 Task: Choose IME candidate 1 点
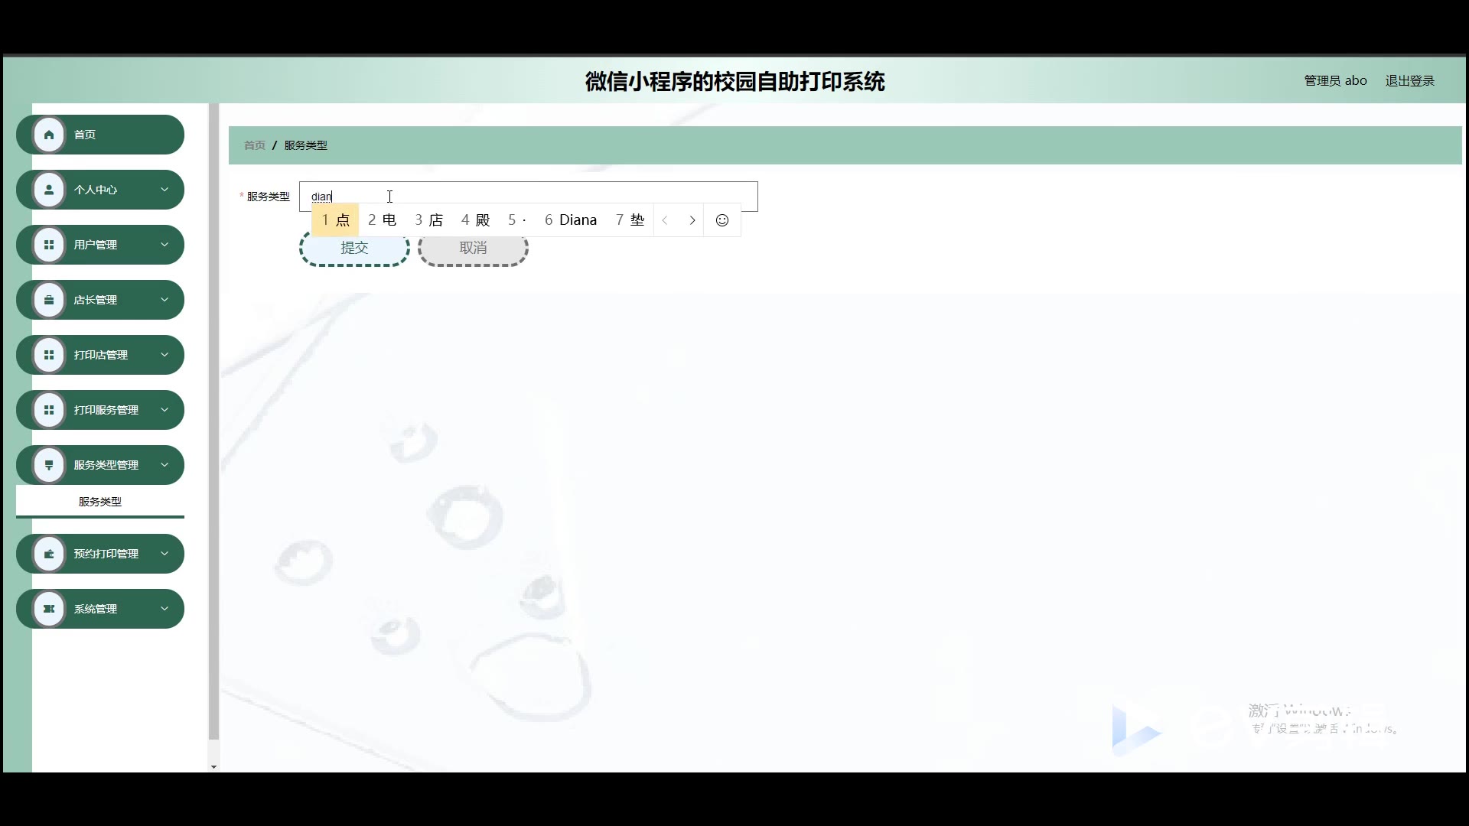coord(335,220)
